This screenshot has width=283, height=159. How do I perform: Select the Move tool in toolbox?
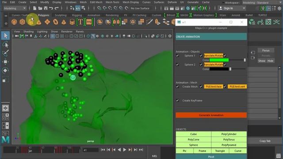click(x=5, y=62)
